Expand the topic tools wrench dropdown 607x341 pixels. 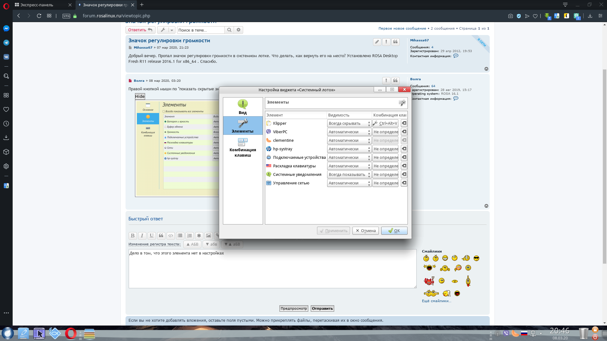[172, 30]
